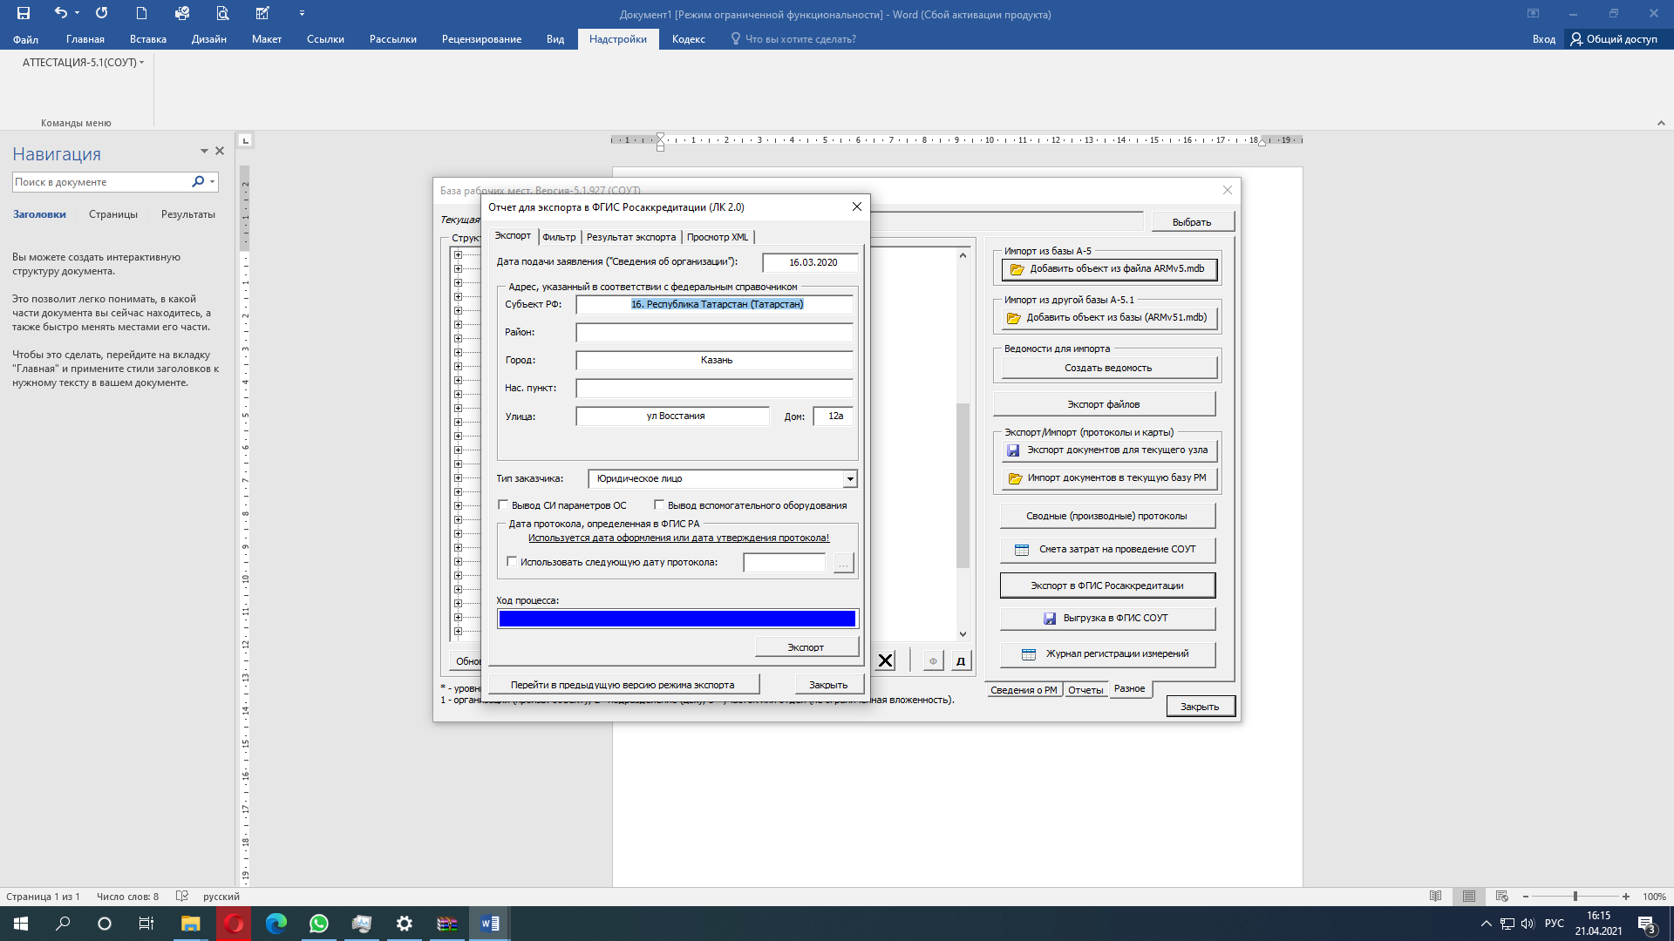This screenshot has width=1674, height=941.
Task: Switch to the Фильтр tab
Action: 559,237
